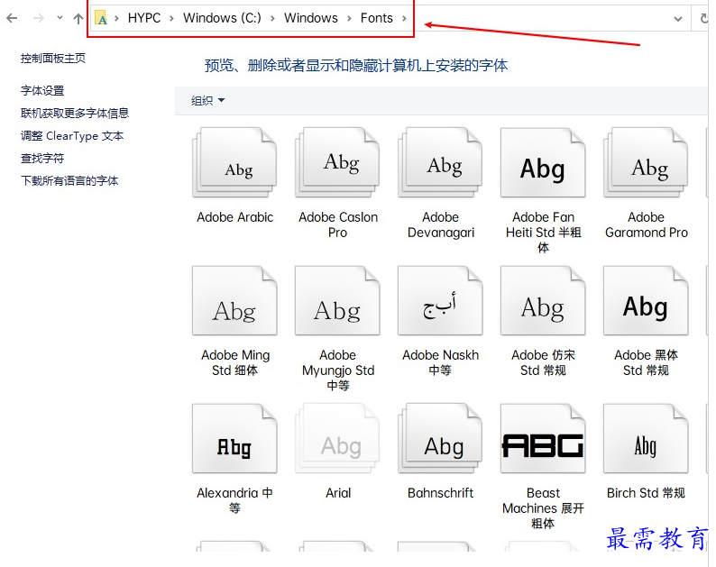Expand chevron after Fonts in path
The width and height of the screenshot is (716, 567).
(404, 18)
